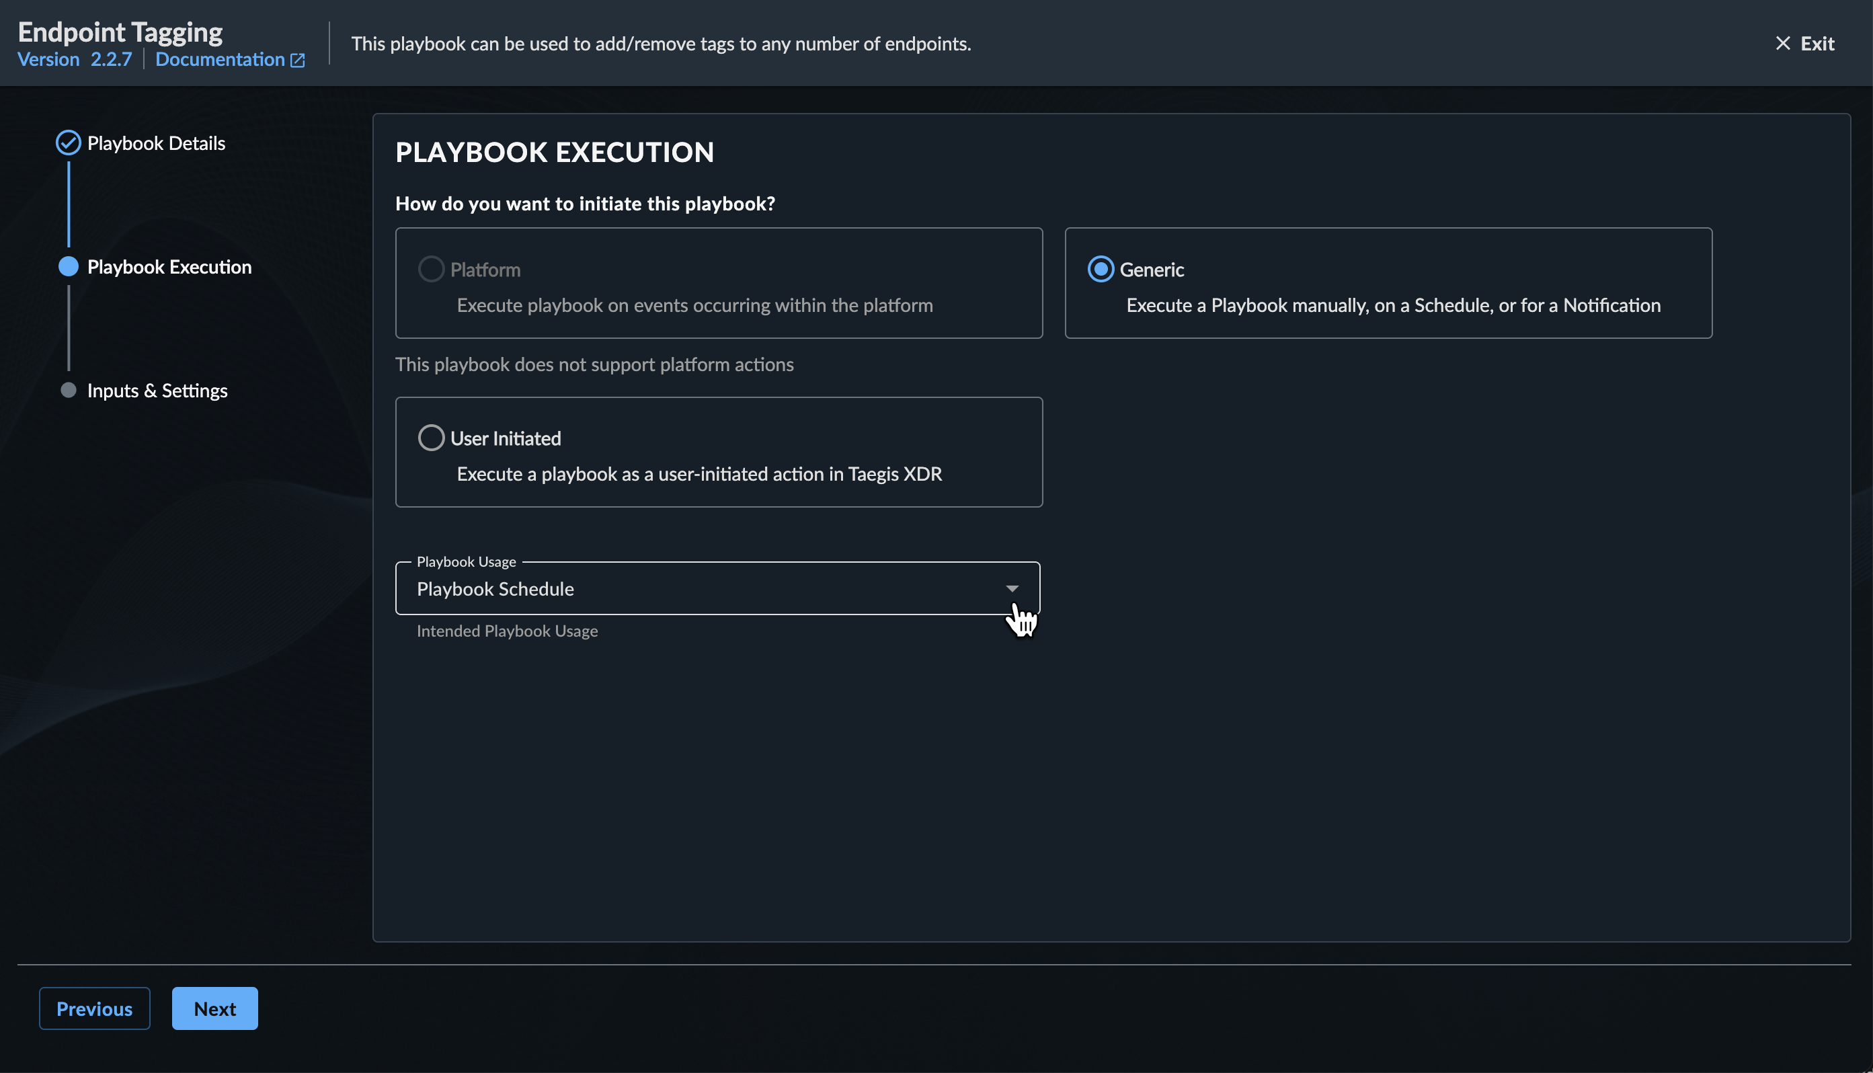
Task: Select the Platform radio button
Action: point(431,269)
